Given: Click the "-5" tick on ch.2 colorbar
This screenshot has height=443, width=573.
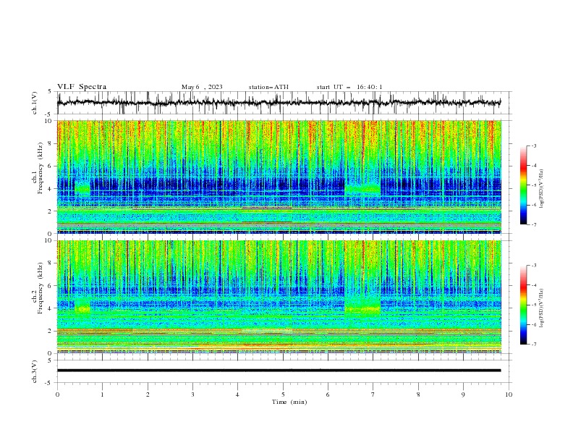Looking at the screenshot, I should 533,305.
